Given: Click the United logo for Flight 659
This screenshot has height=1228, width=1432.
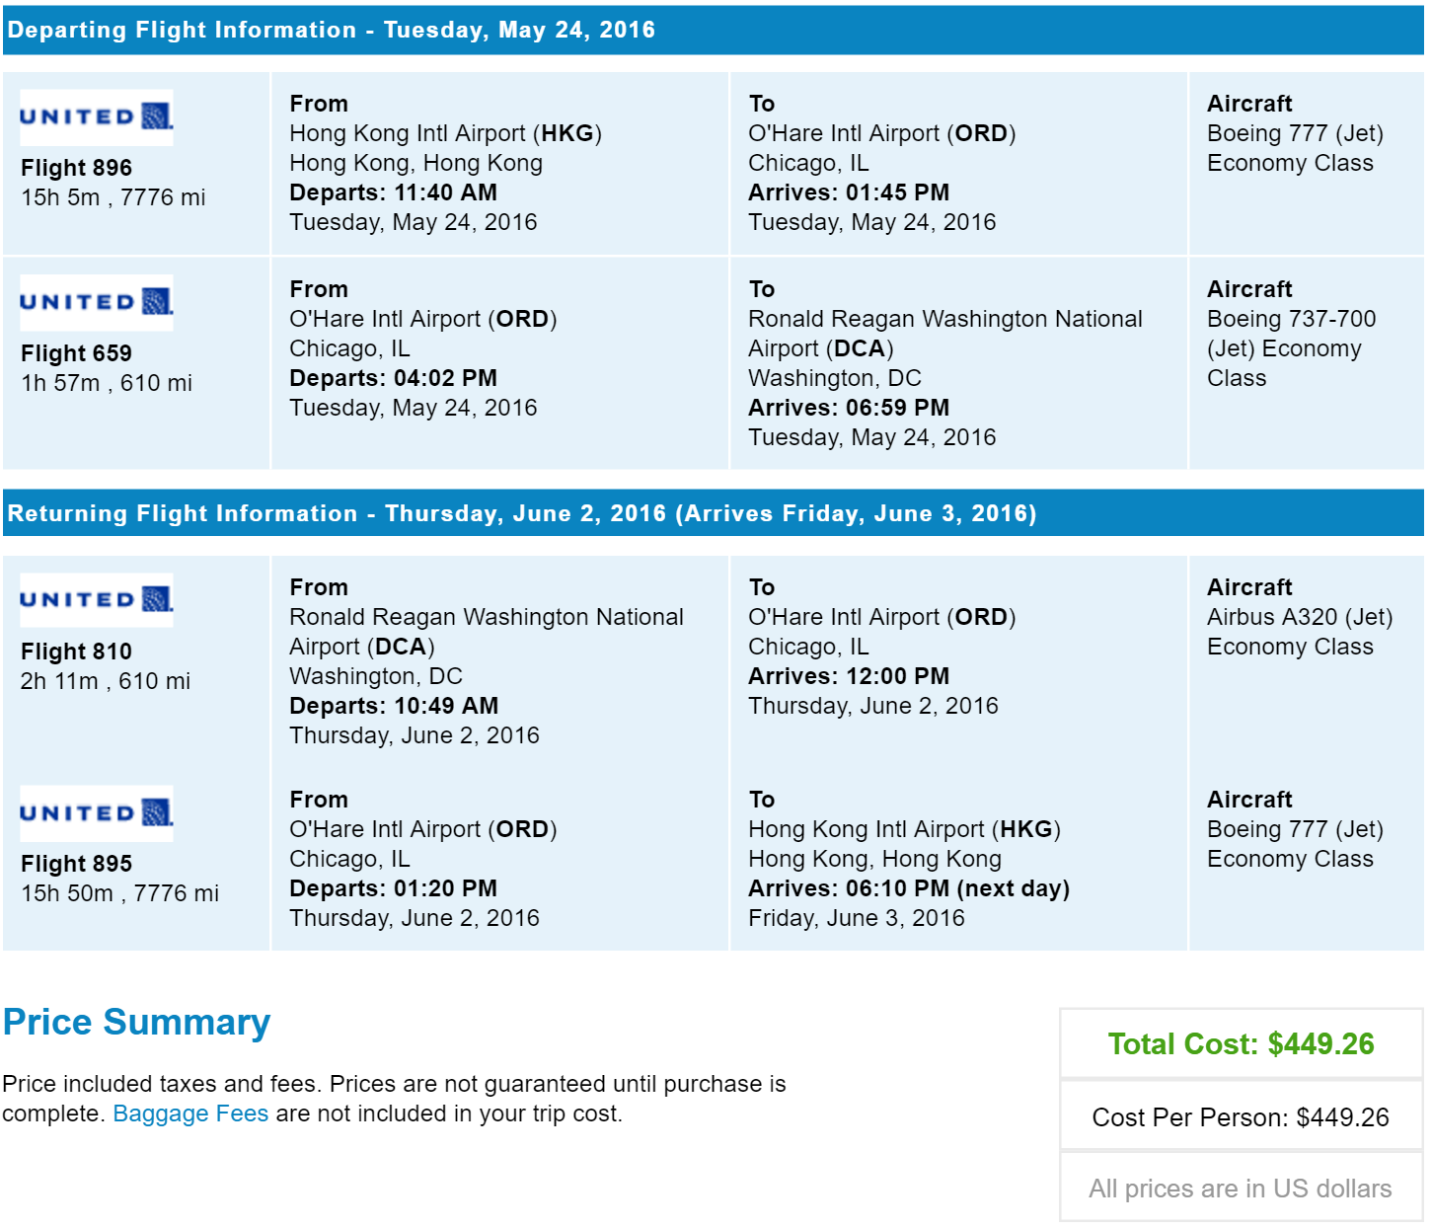Looking at the screenshot, I should (97, 302).
